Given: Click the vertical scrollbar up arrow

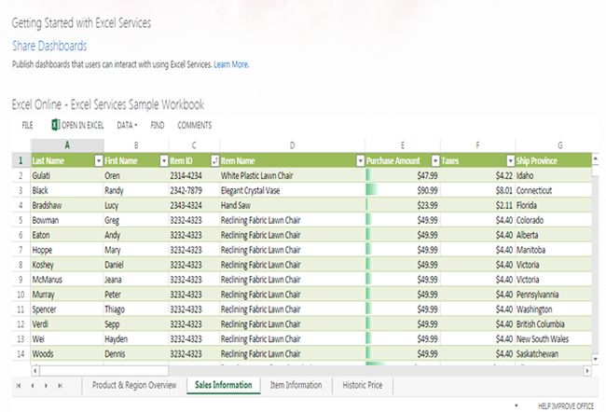Looking at the screenshot, I should (596, 158).
